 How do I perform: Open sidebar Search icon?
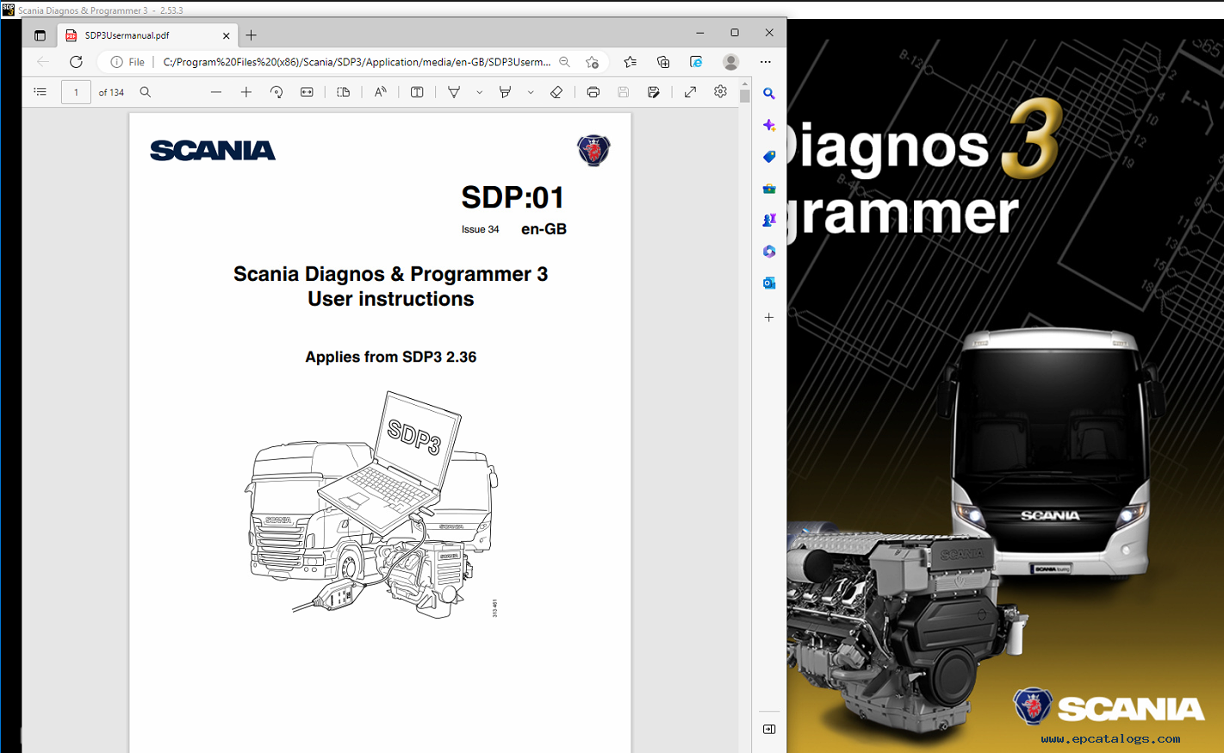(769, 93)
